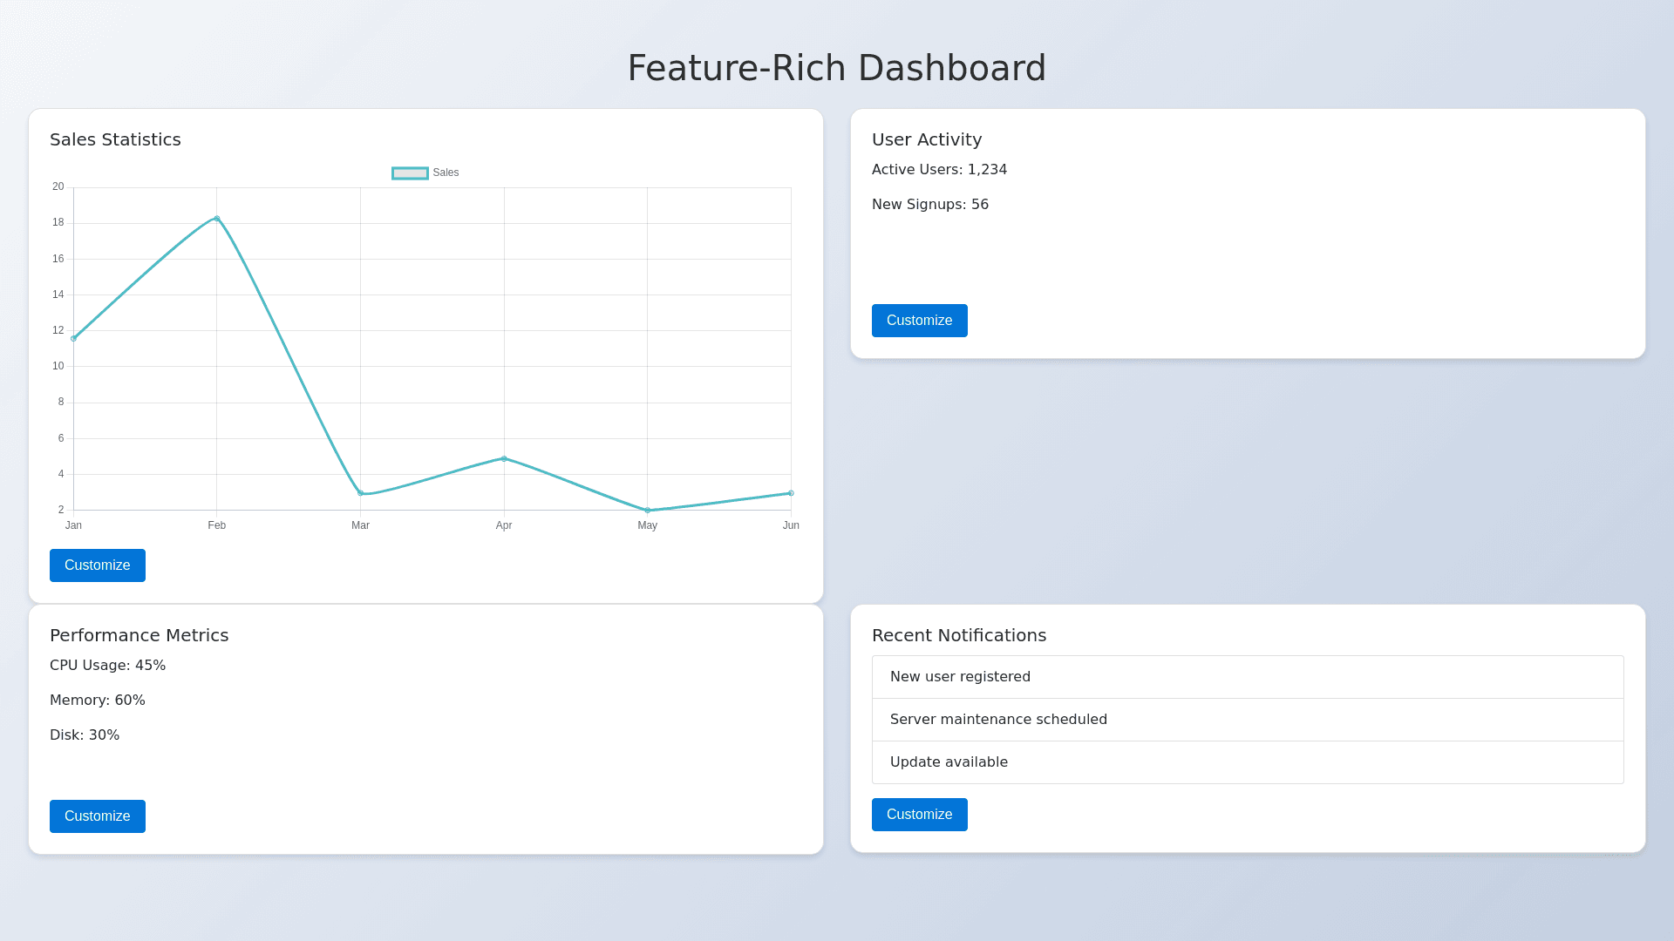Select the Jan data point on chart

74,338
